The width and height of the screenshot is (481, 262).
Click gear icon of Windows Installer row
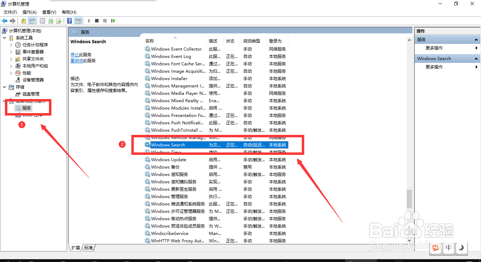[147, 78]
